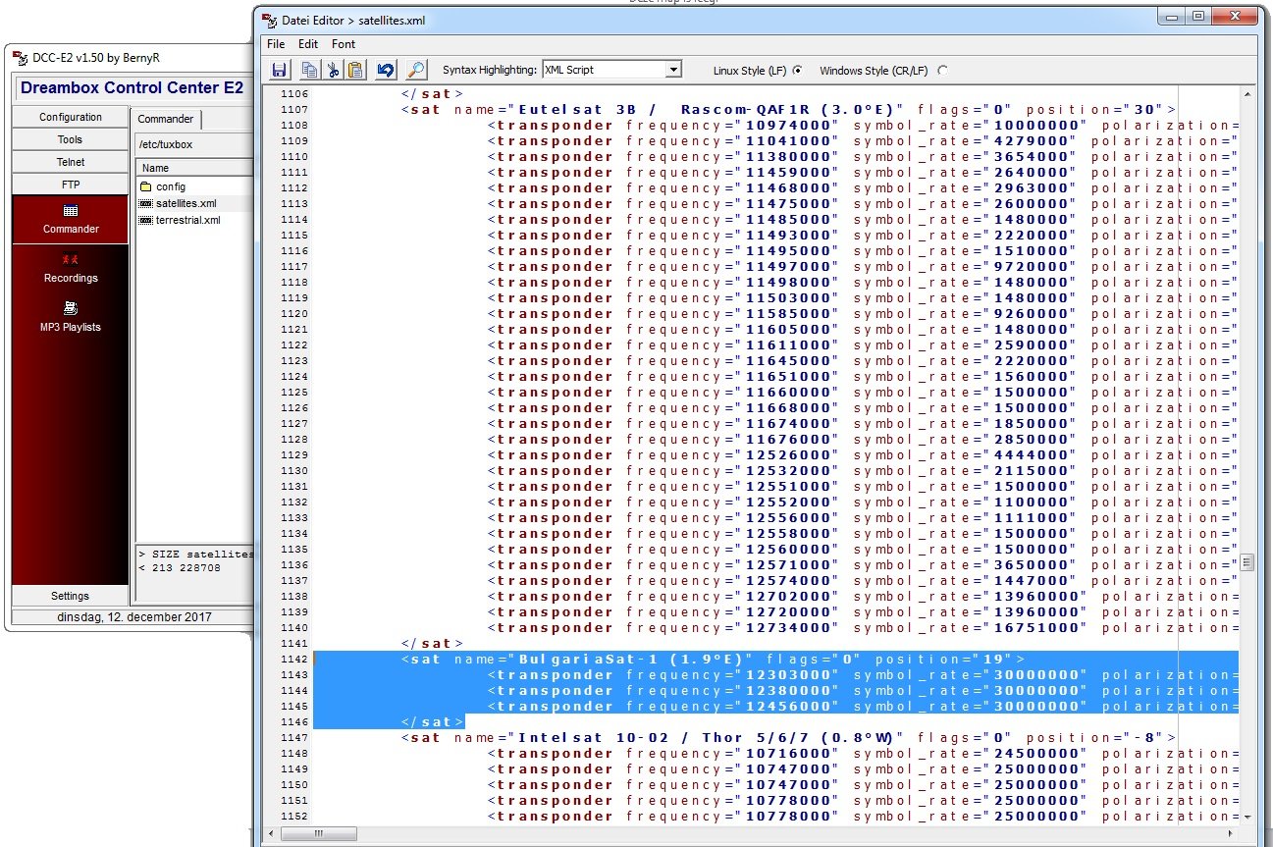Viewport: 1273px width, 847px height.
Task: Click the editor's scroll down arrow
Action: [x=1247, y=817]
